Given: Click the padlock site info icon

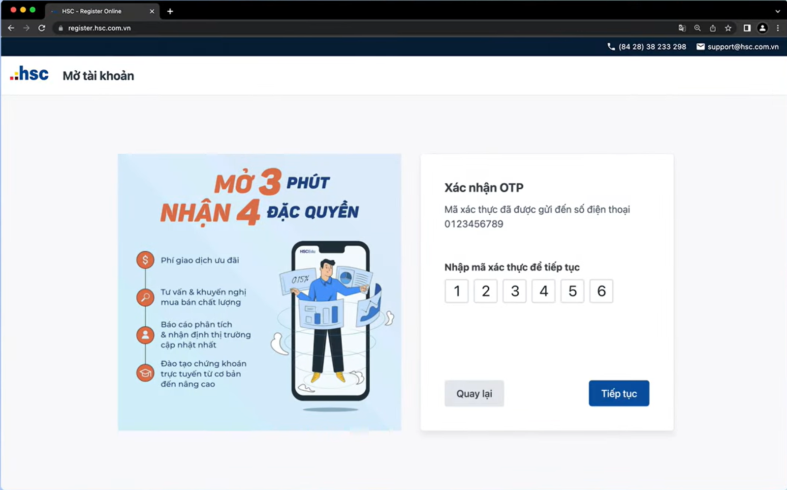Looking at the screenshot, I should [x=61, y=29].
